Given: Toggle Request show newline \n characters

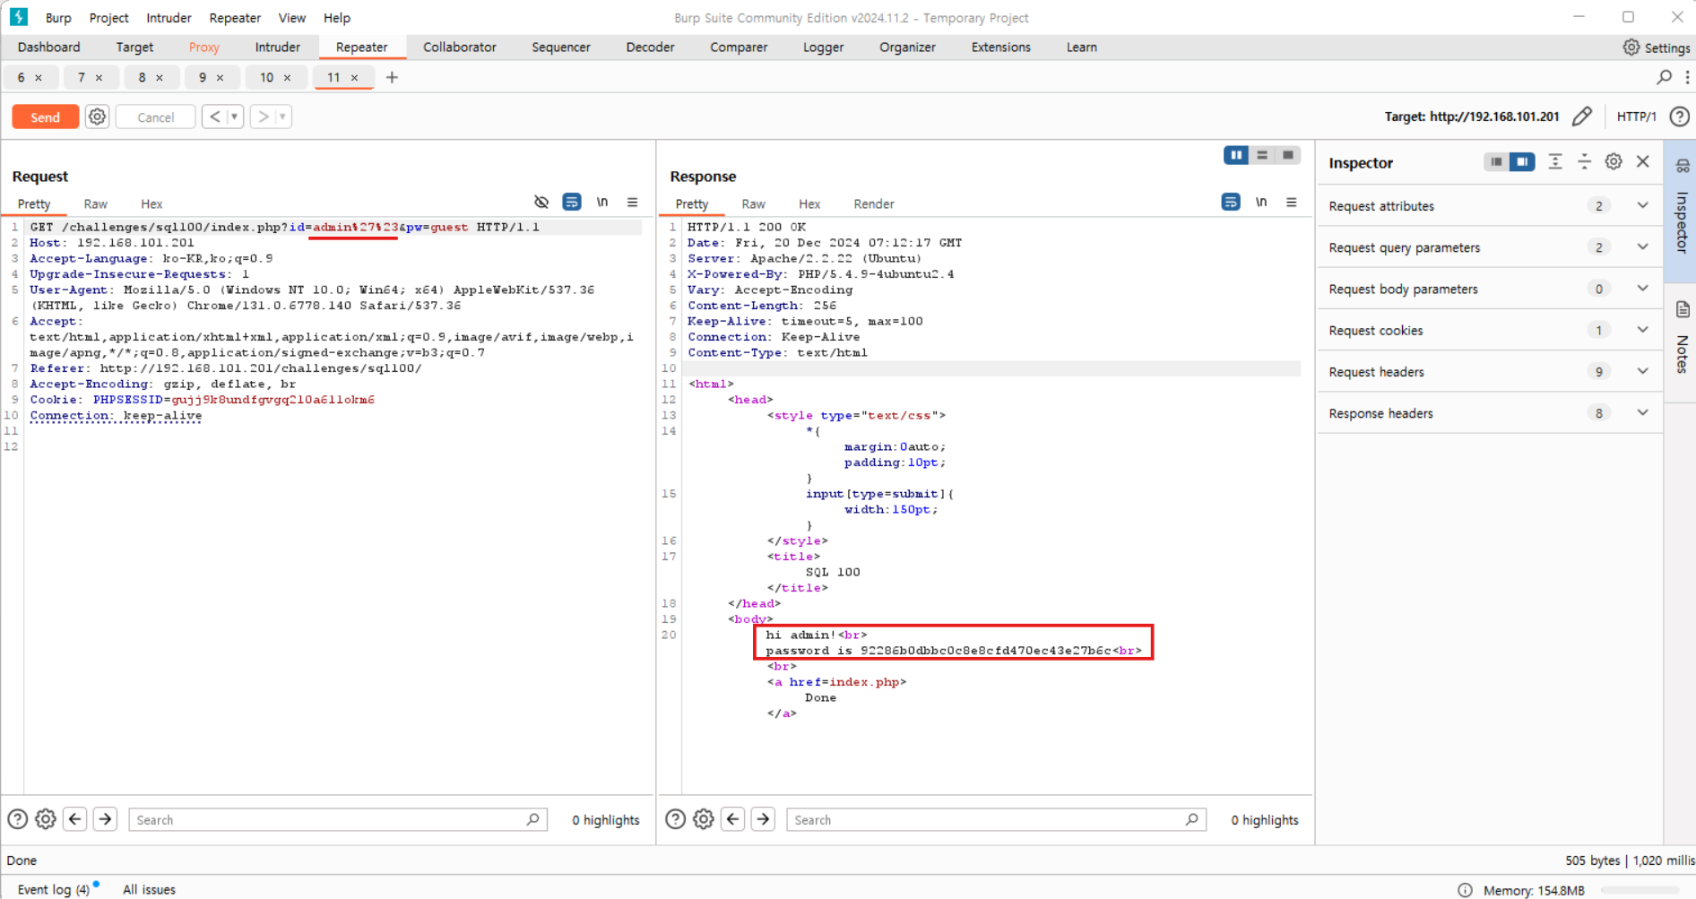Looking at the screenshot, I should [602, 203].
